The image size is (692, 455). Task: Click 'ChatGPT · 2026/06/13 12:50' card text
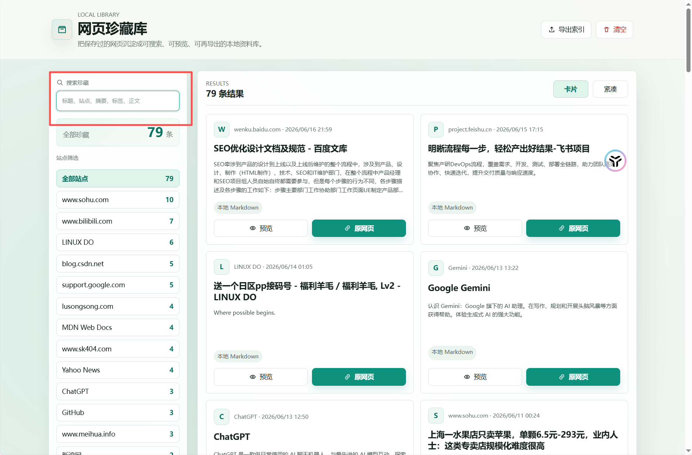(271, 417)
